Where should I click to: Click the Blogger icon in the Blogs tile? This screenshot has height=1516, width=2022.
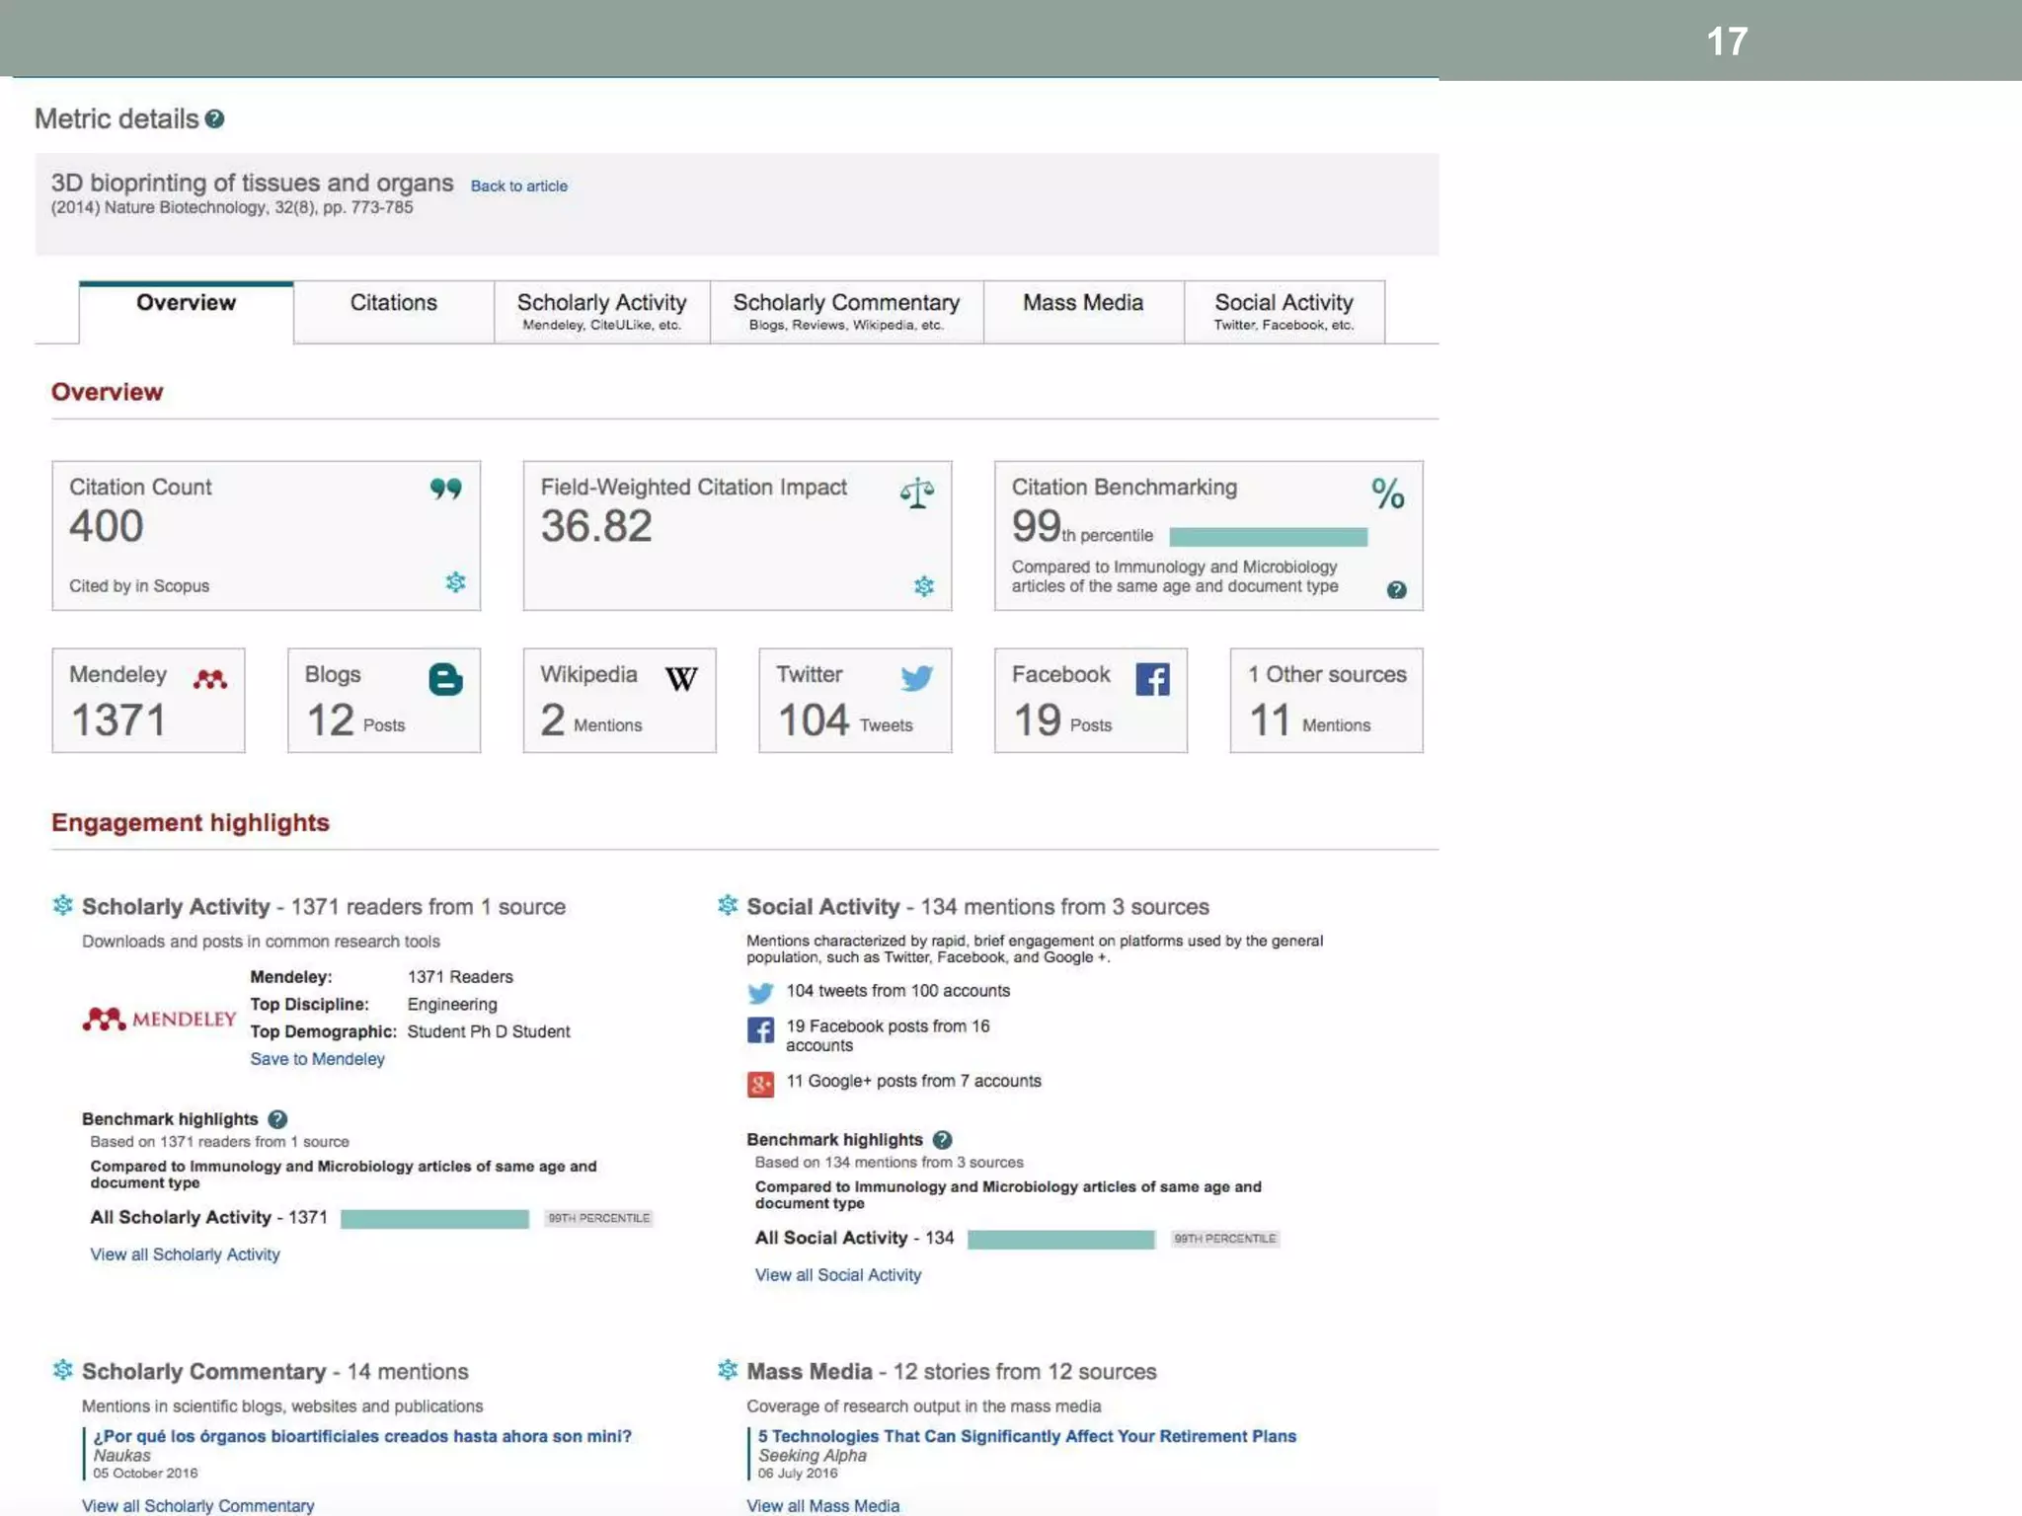445,679
